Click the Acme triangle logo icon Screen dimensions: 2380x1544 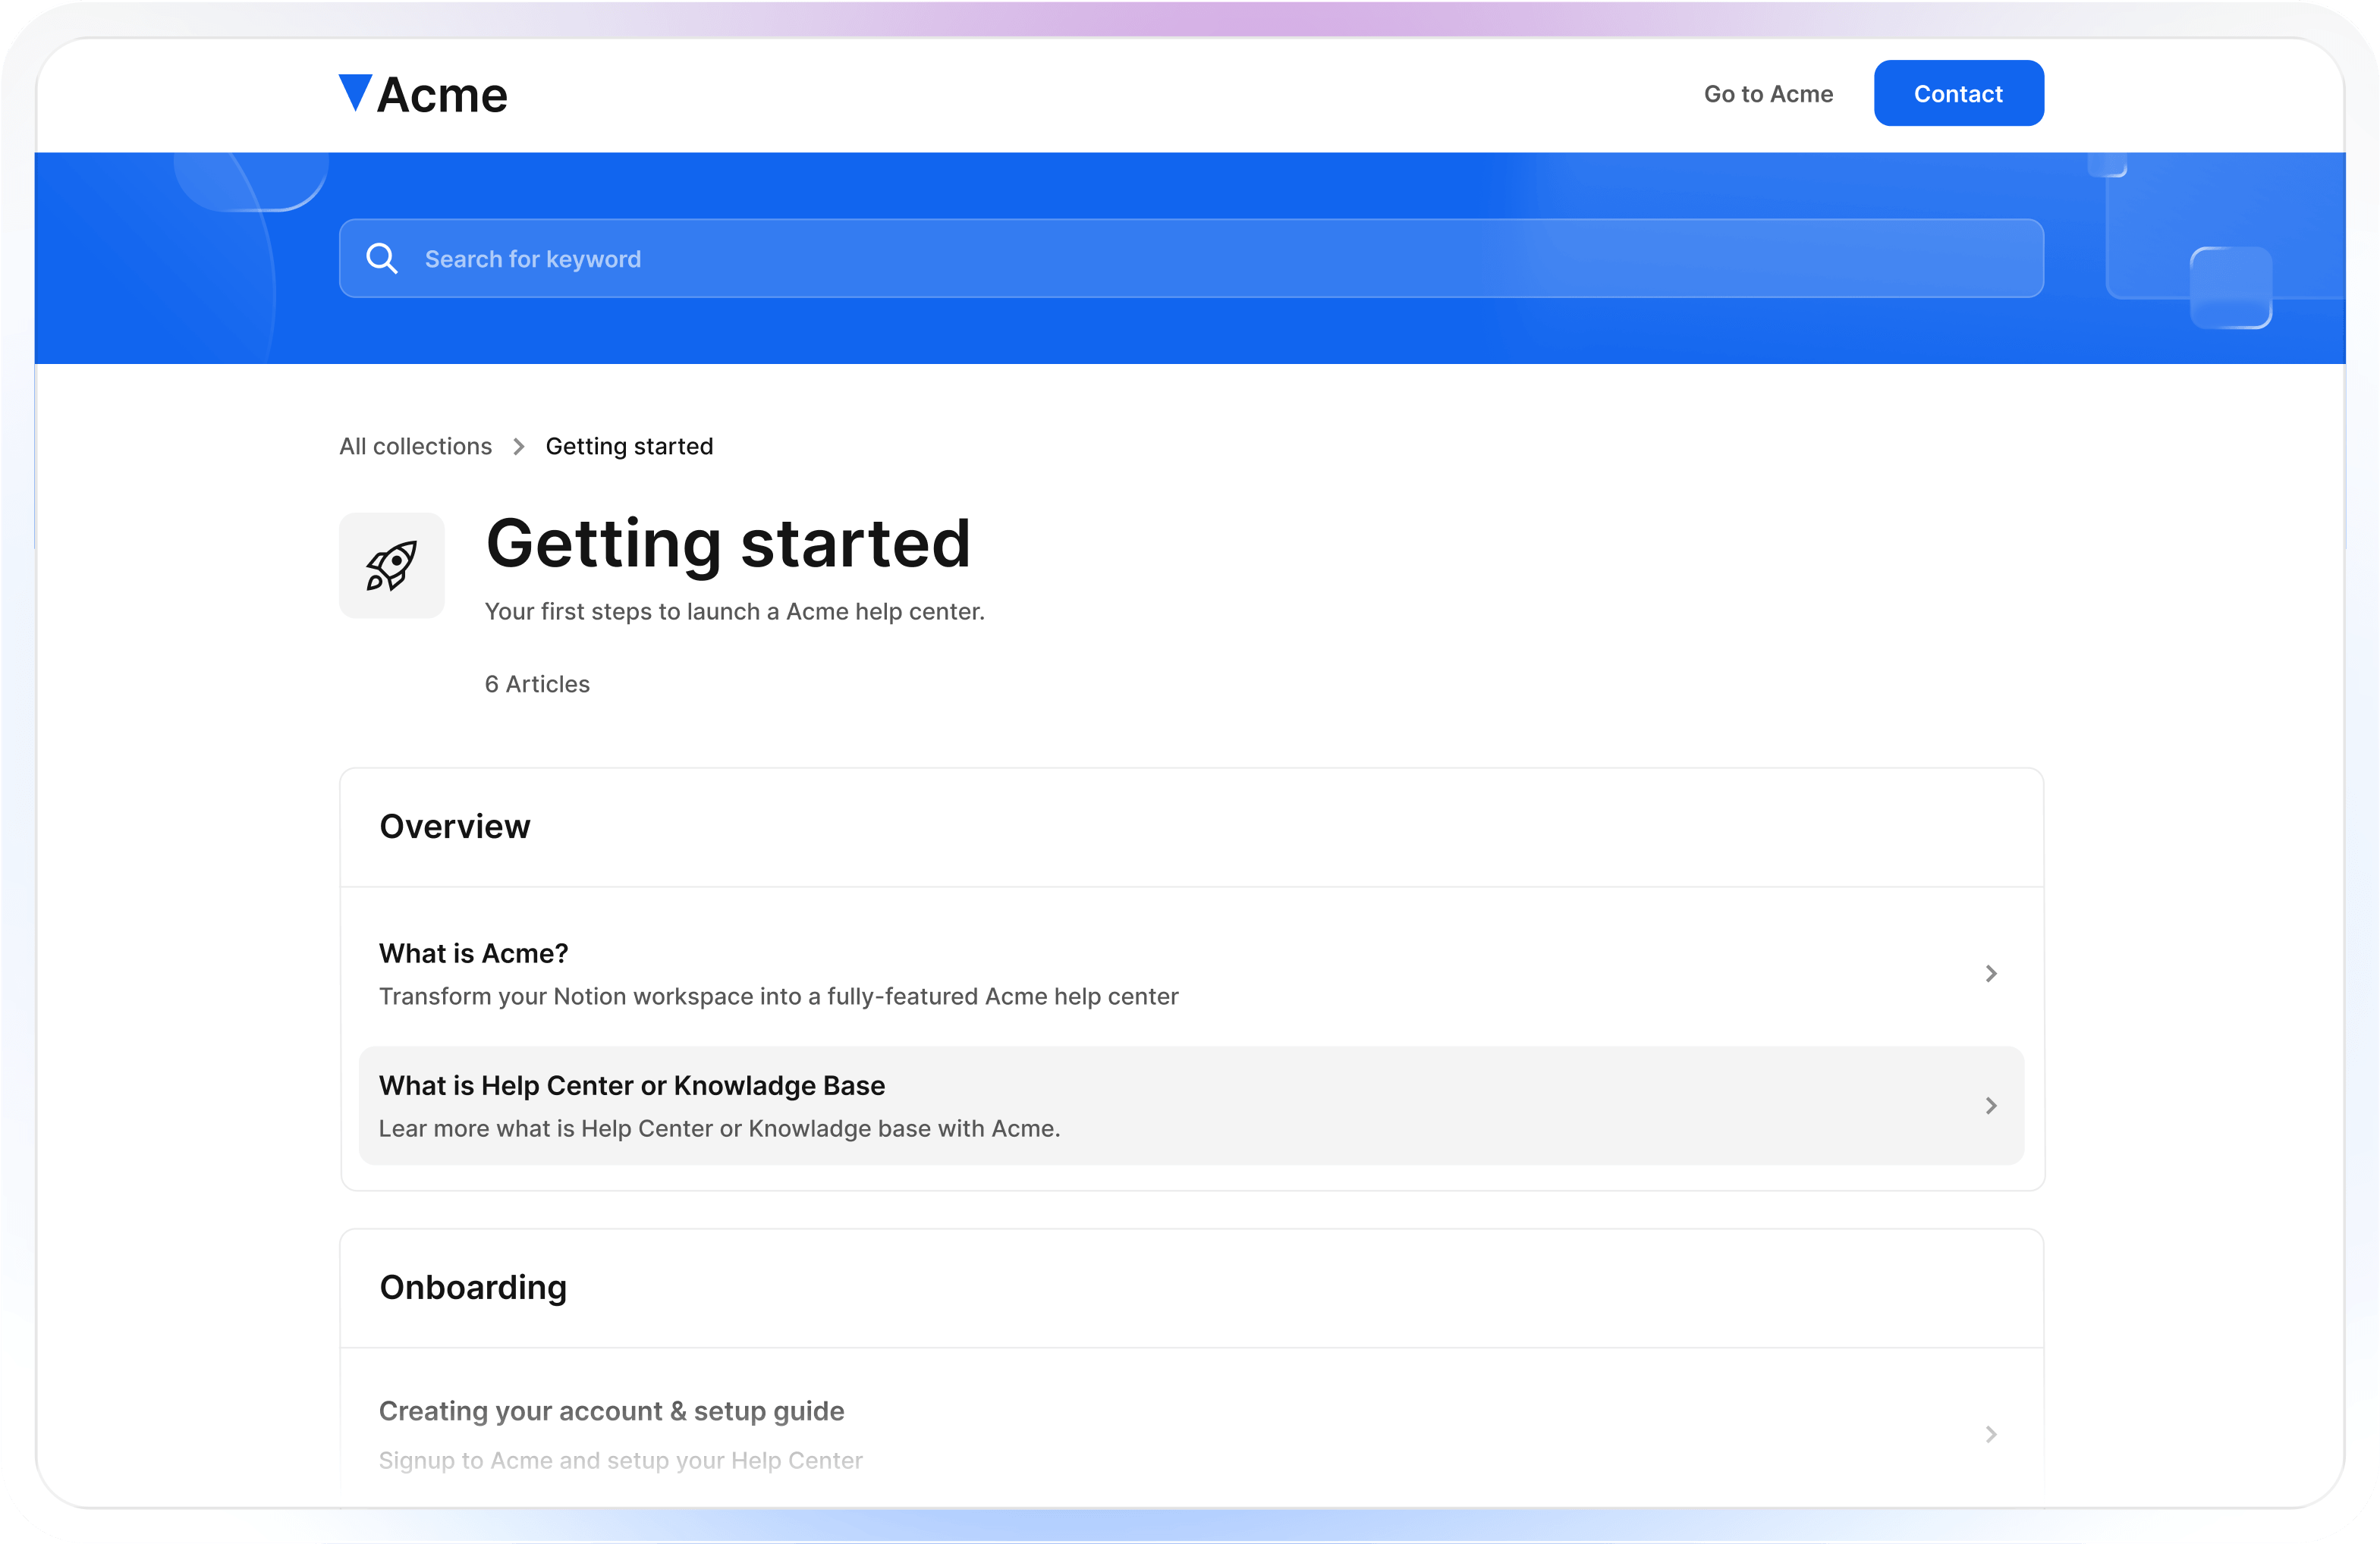(x=355, y=92)
